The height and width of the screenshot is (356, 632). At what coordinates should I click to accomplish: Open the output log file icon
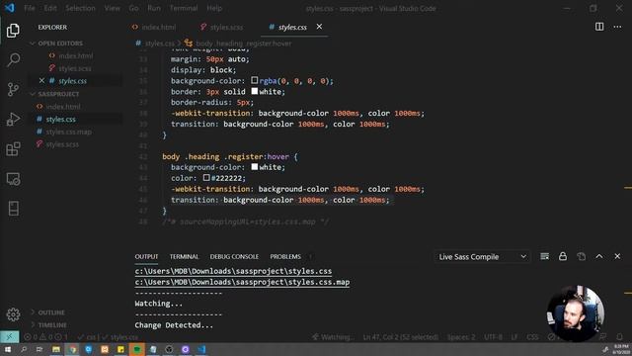pos(581,256)
